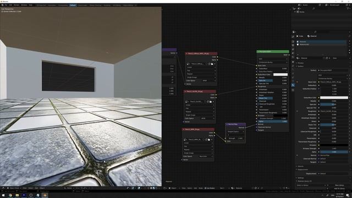This screenshot has width=352, height=198.
Task: Click the new-image copy icon in the Diffuse texture node
Action: [210, 64]
